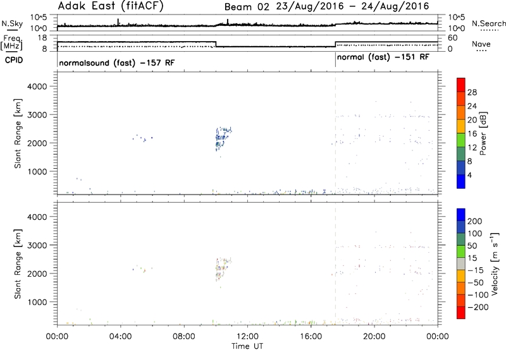Click the red bottom segment of Velocity color bar
Viewport: 506px width, 350px height.
click(461, 313)
